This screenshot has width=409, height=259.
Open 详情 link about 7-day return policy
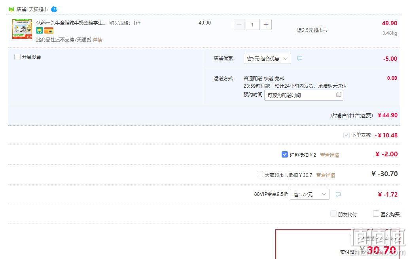(x=98, y=40)
